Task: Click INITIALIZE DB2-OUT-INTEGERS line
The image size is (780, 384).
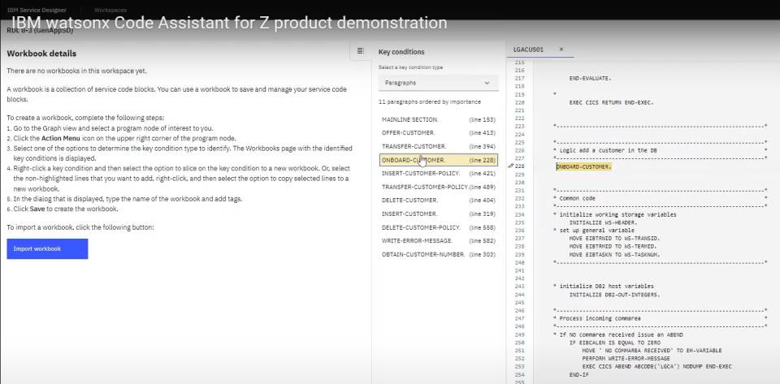Action: pyautogui.click(x=614, y=295)
